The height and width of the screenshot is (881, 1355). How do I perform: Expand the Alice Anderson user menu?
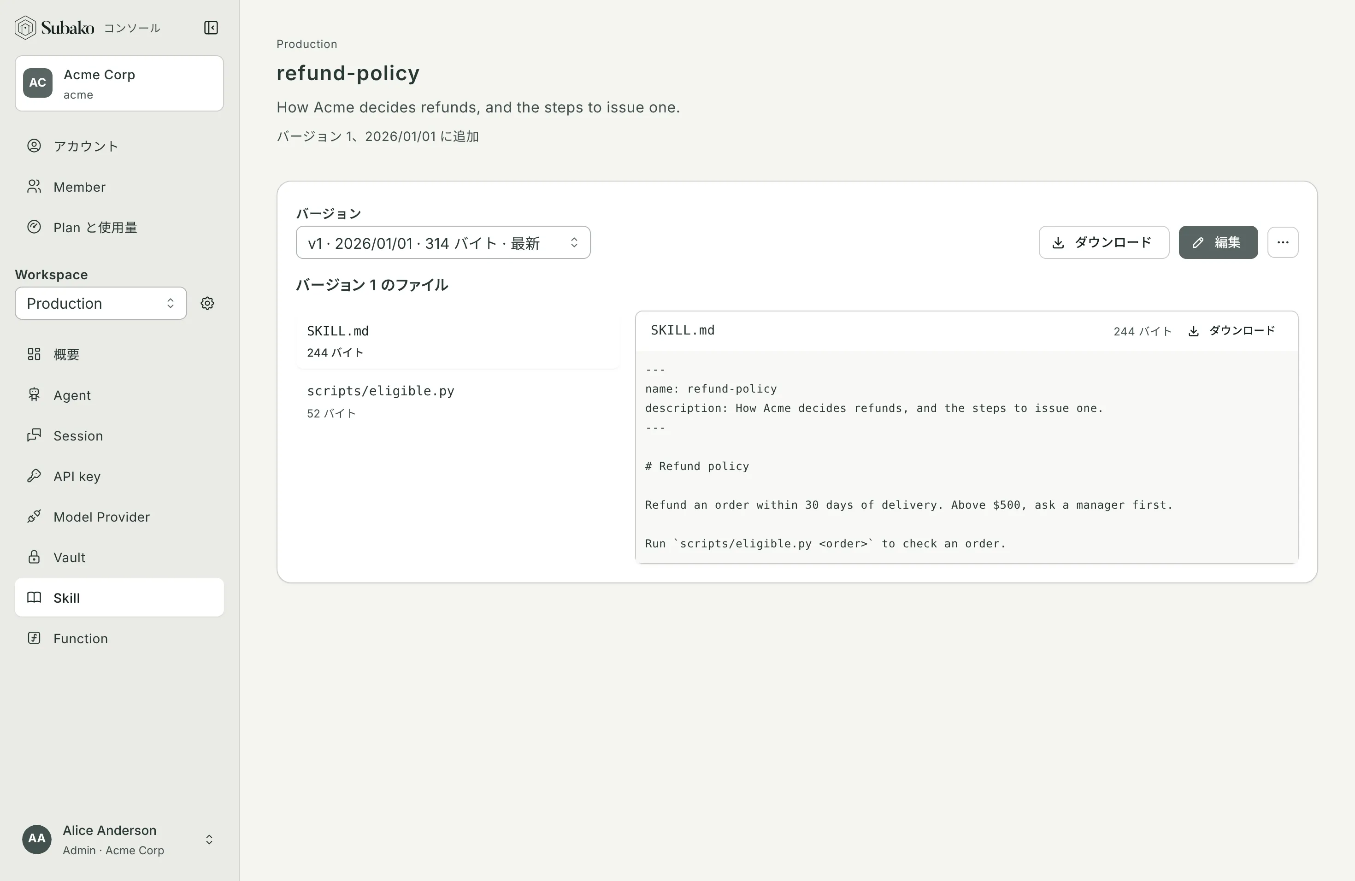tap(119, 840)
